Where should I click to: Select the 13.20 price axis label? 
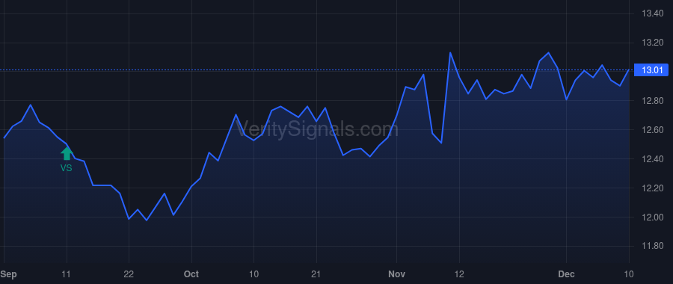pos(652,43)
